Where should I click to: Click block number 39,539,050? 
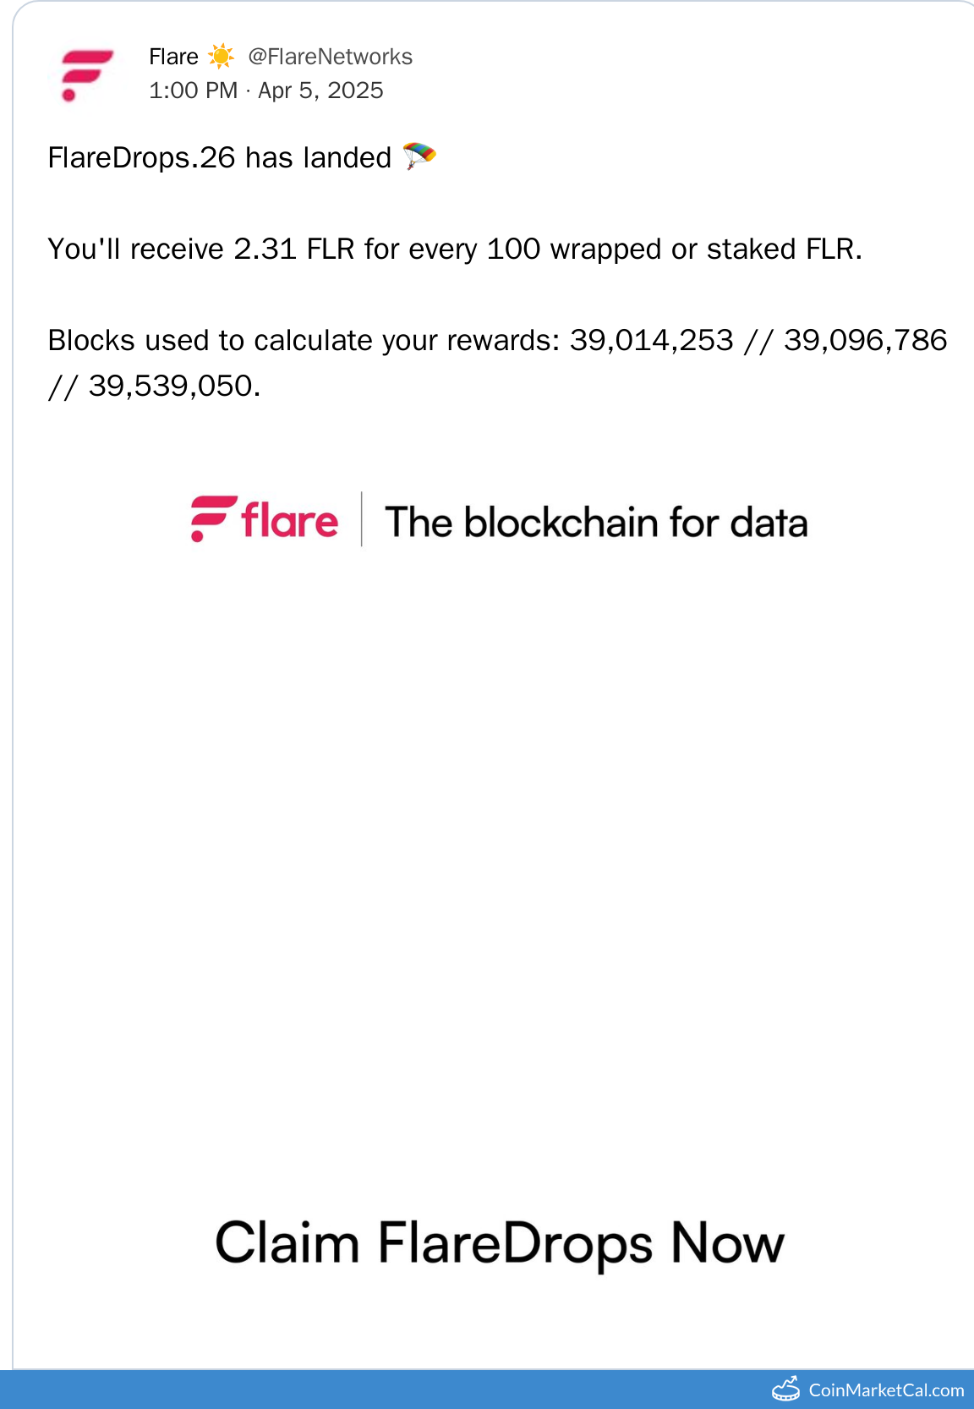[172, 386]
